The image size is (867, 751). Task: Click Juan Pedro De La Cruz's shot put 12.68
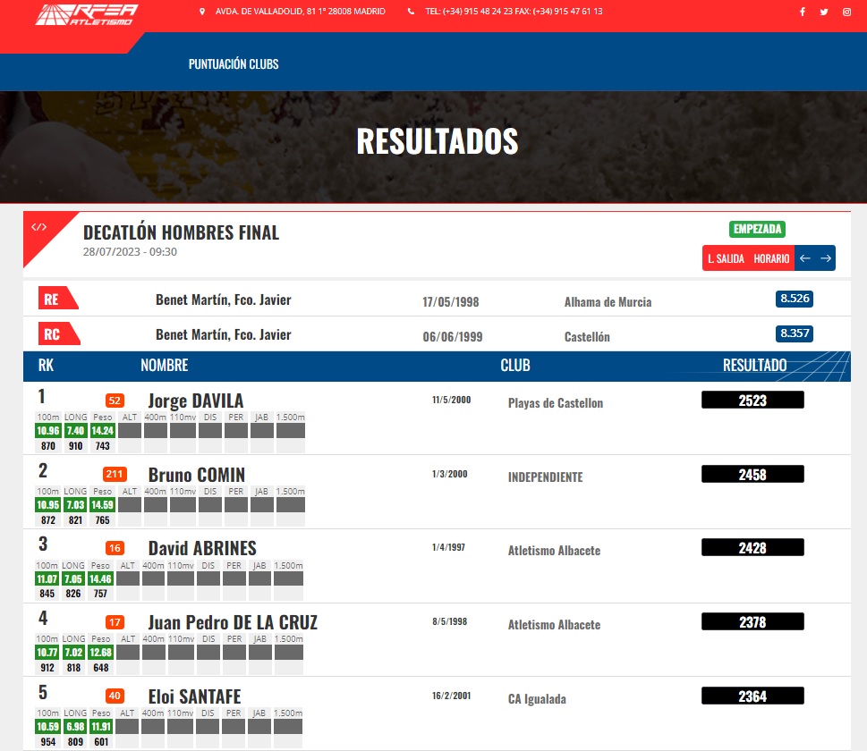(x=100, y=652)
